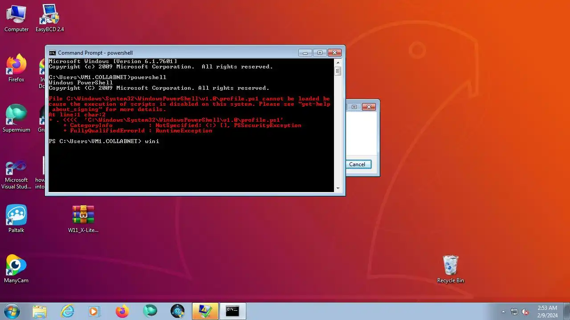Close the Command Prompt window
The image size is (570, 320).
[334, 52]
